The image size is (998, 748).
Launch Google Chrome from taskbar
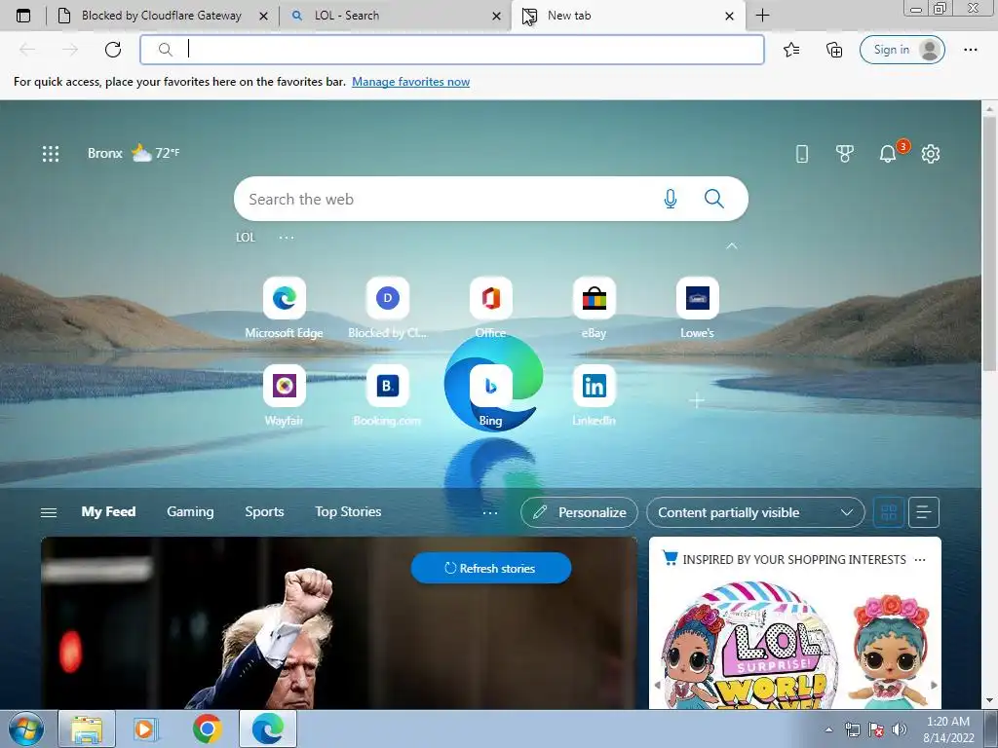pyautogui.click(x=207, y=729)
